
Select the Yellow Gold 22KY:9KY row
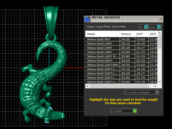[x=121, y=65]
